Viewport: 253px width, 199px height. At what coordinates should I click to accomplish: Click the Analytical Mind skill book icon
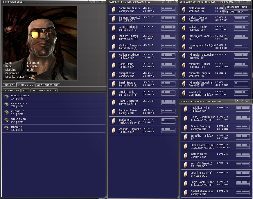point(186,109)
